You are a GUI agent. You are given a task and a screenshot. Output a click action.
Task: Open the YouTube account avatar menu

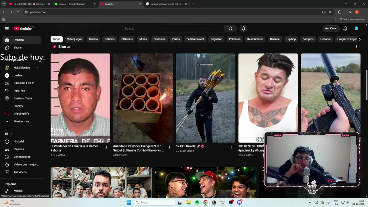(x=356, y=28)
